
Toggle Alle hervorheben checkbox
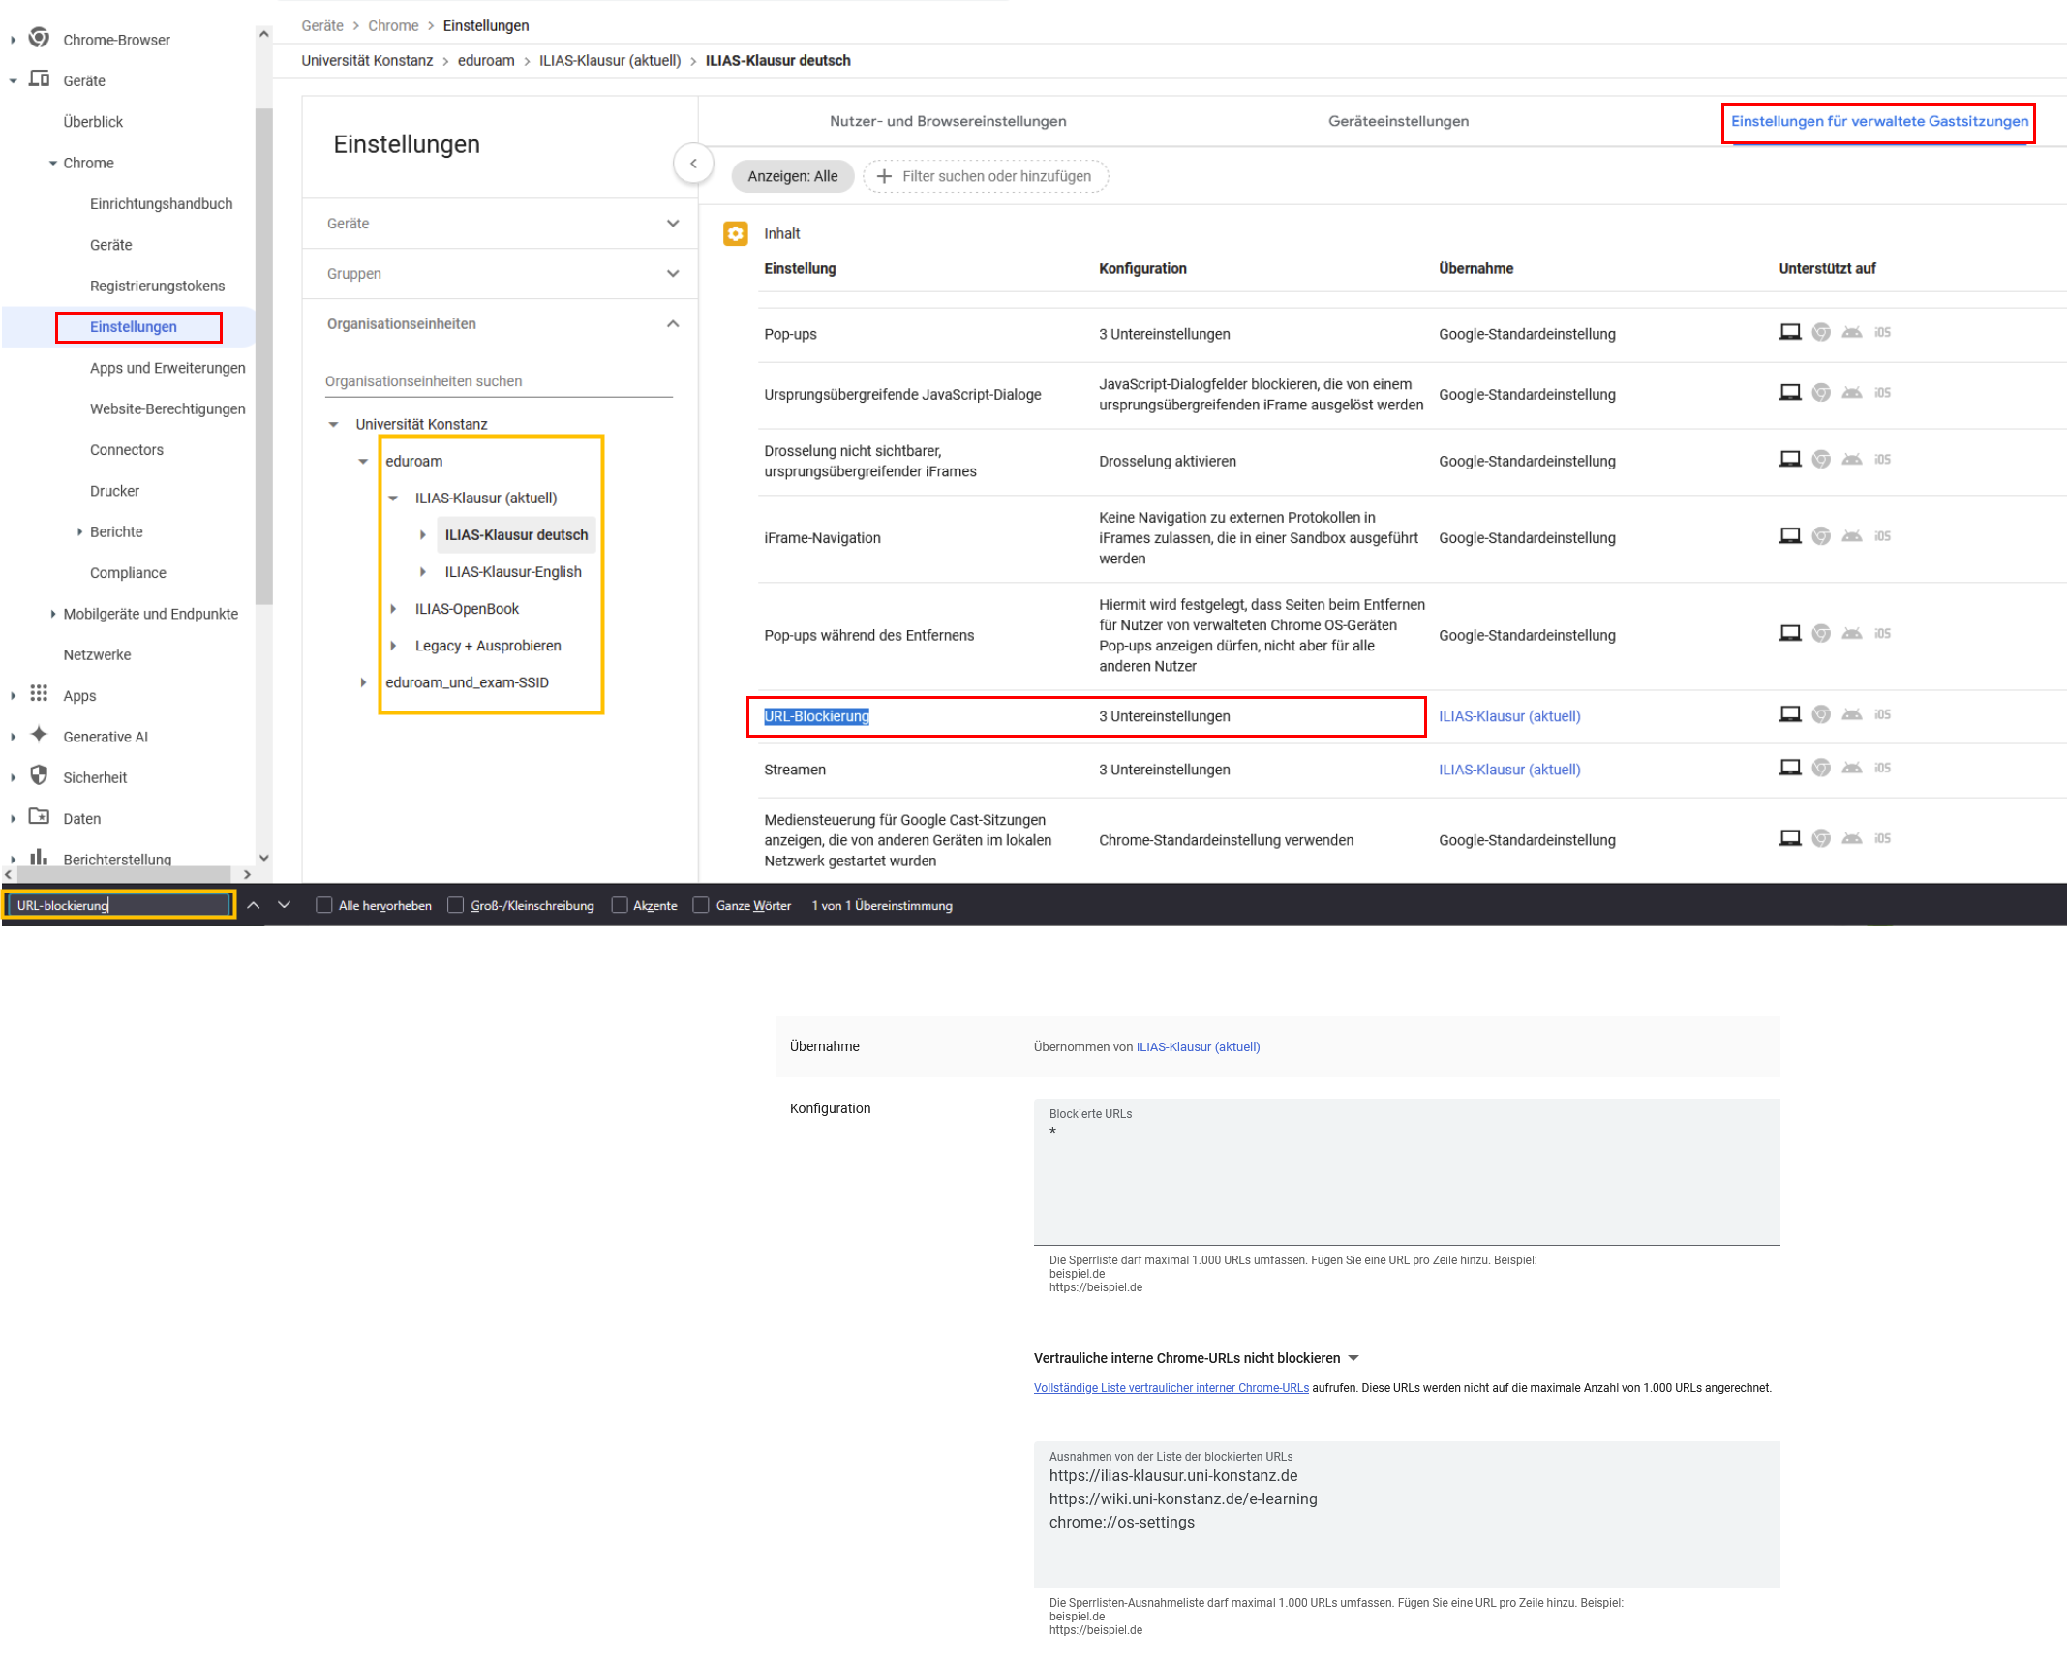[x=324, y=905]
